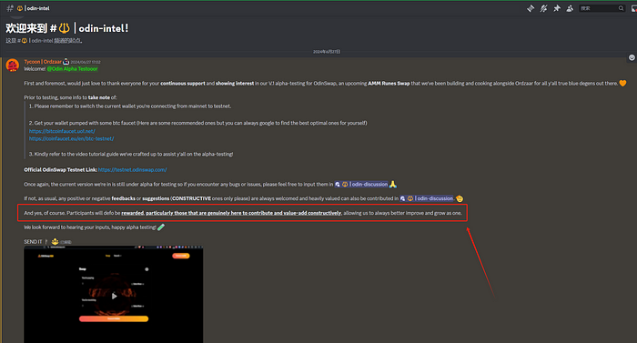Click the praying hands emoji
Viewport: 637px width, 343px height.
[x=393, y=185]
